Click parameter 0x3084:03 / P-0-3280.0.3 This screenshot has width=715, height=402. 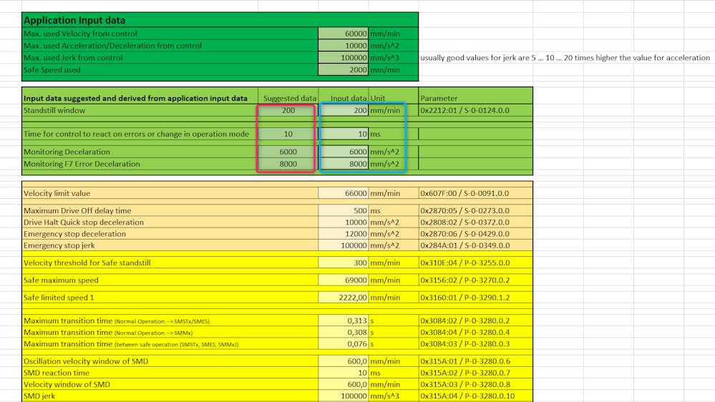click(464, 344)
